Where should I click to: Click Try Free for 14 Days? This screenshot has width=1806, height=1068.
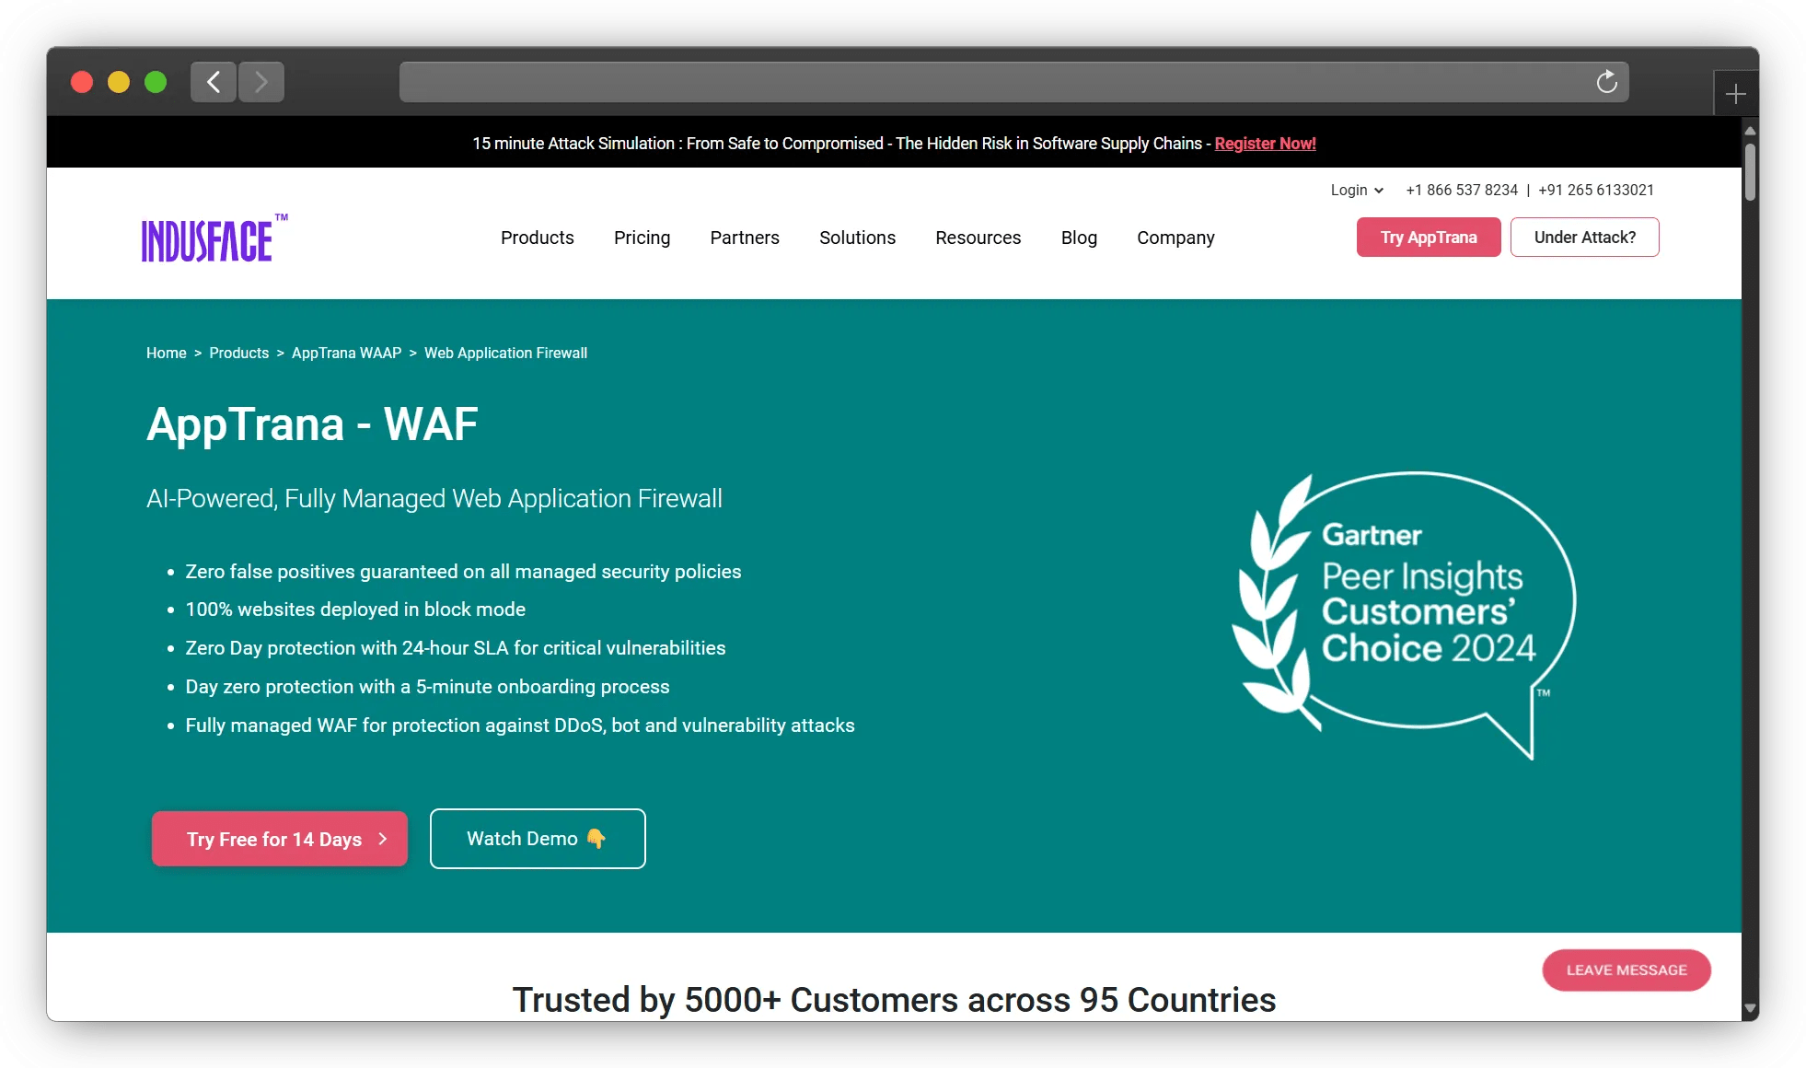279,839
